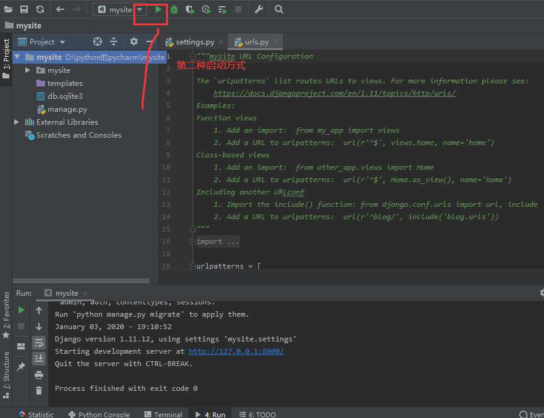The image size is (544, 418).
Task: Collapse all with the project panel icon
Action: pos(114,41)
